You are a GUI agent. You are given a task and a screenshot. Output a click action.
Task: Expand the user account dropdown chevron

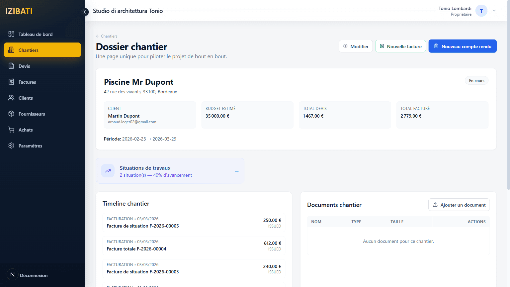point(494,11)
